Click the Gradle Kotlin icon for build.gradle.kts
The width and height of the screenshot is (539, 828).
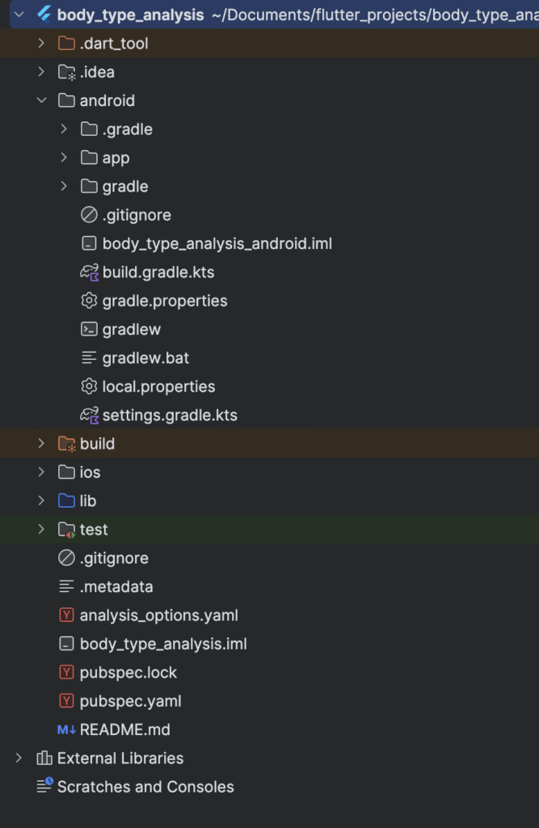tap(89, 272)
